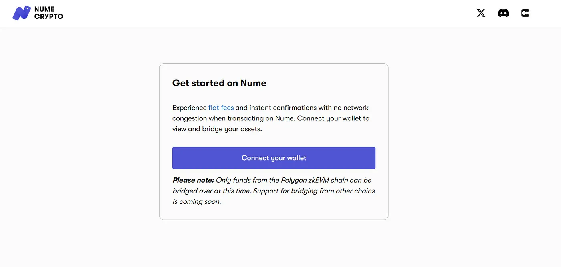Click the word Experience before flat fees
This screenshot has height=267, width=561.
(x=190, y=108)
